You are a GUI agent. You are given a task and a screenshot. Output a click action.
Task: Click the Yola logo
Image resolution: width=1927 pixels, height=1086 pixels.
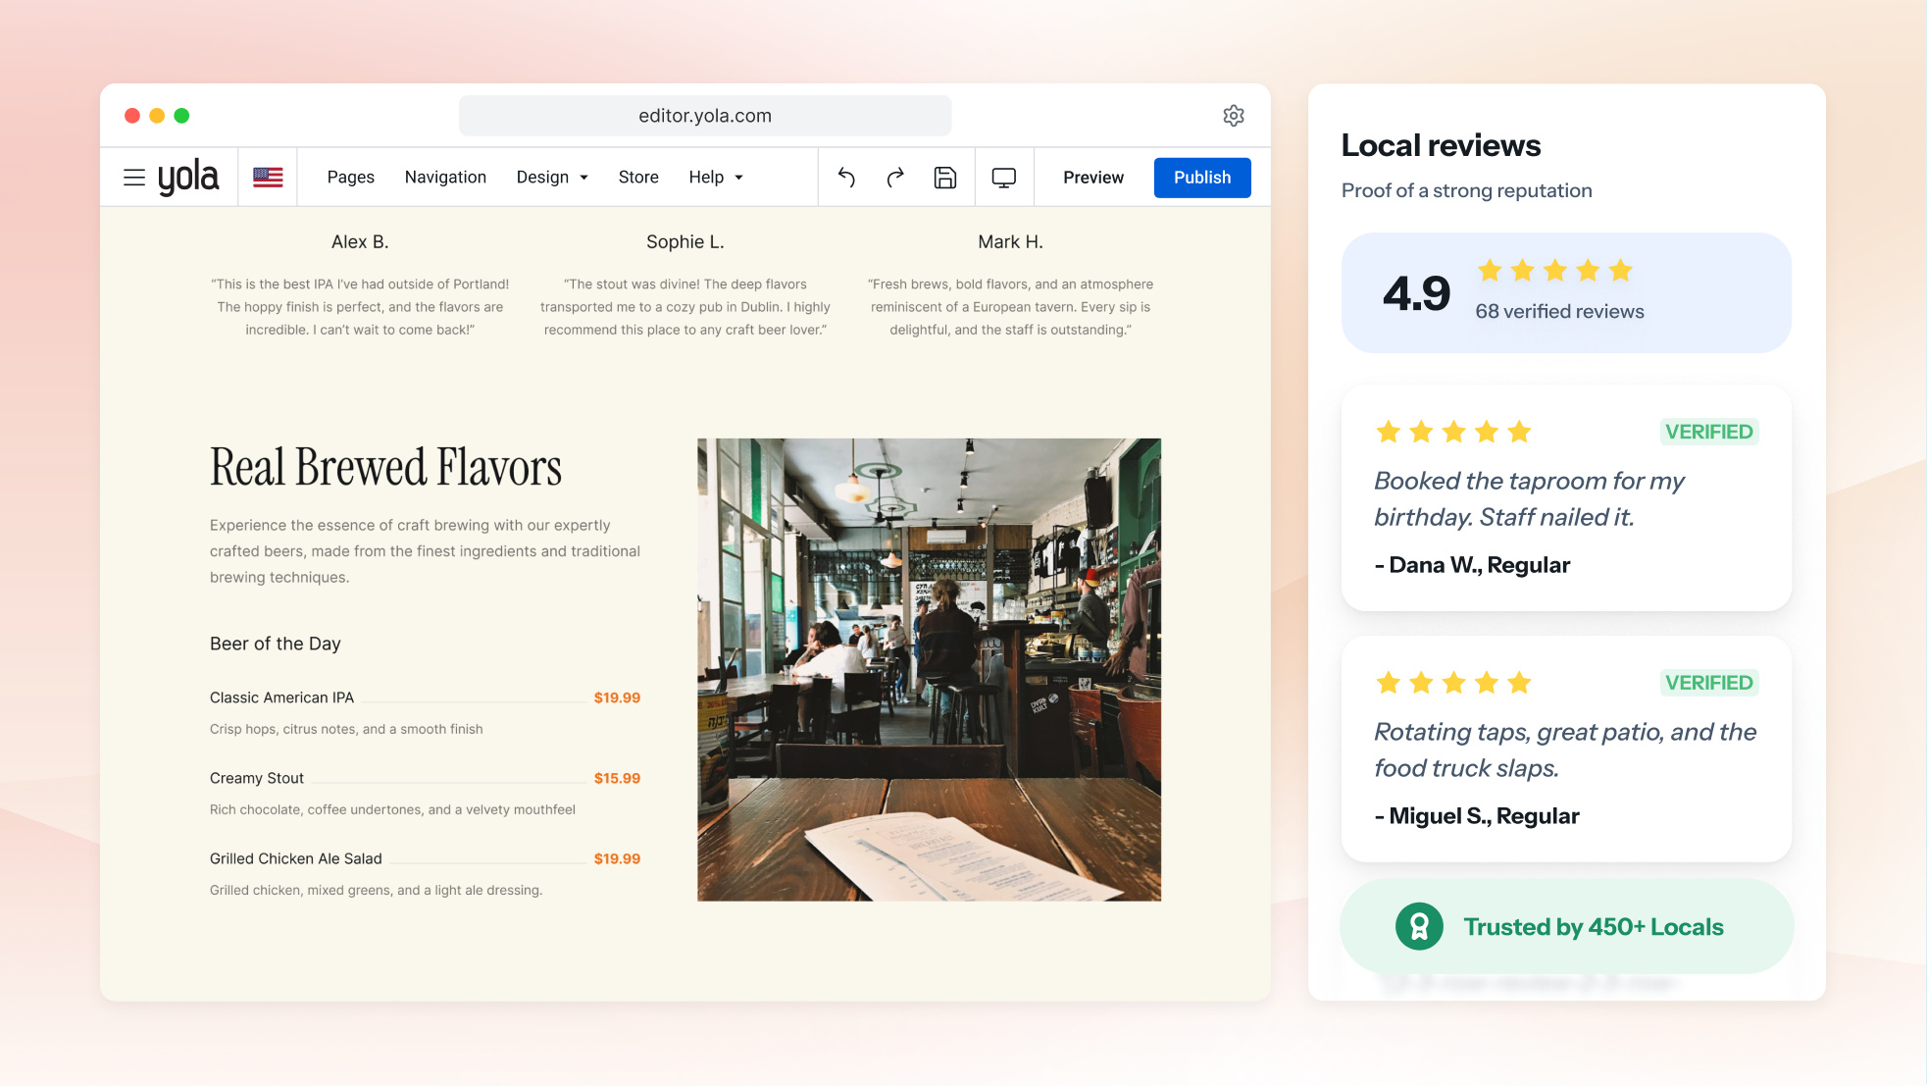click(x=188, y=178)
